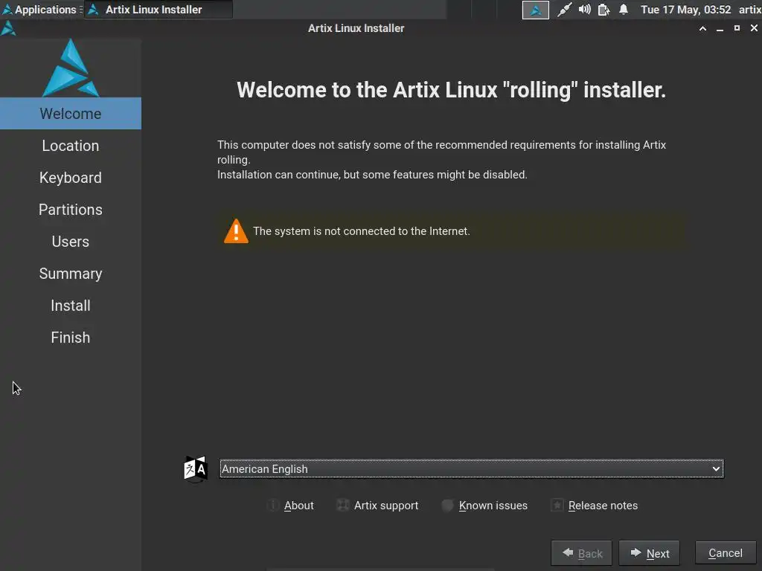Click the highlighted Artix installer tray icon
This screenshot has width=762, height=571.
pos(536,10)
